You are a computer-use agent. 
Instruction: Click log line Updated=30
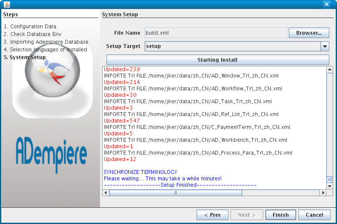click(120, 95)
